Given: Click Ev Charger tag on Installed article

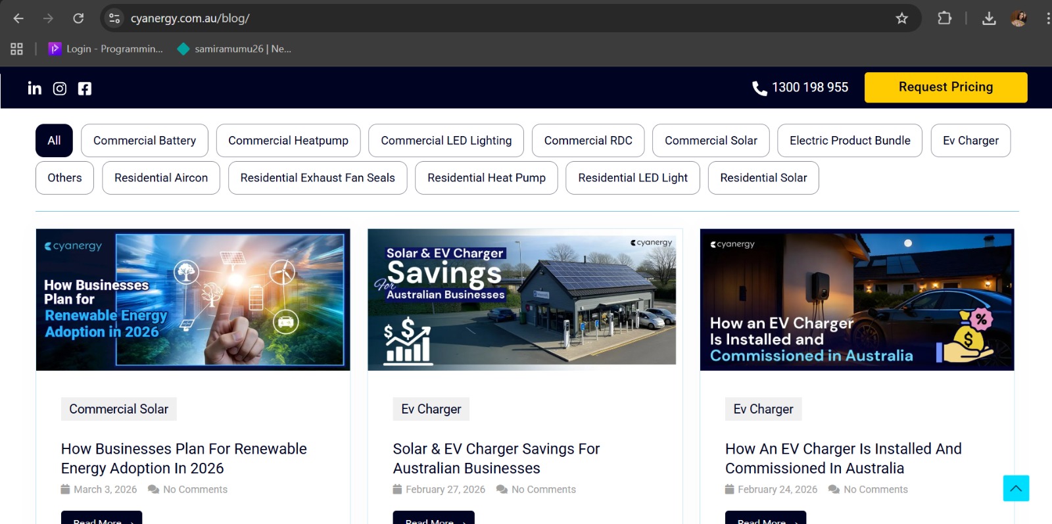Looking at the screenshot, I should (763, 409).
